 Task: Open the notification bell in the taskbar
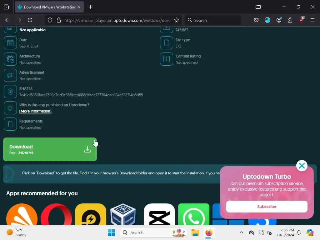coord(299,232)
